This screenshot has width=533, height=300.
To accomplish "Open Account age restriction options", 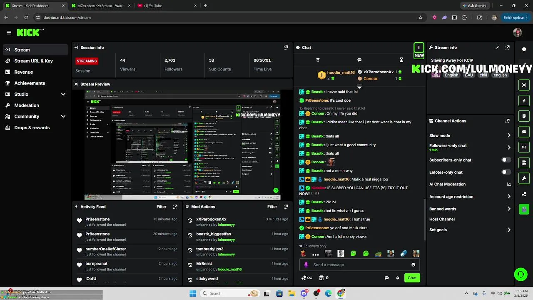I will (x=470, y=197).
